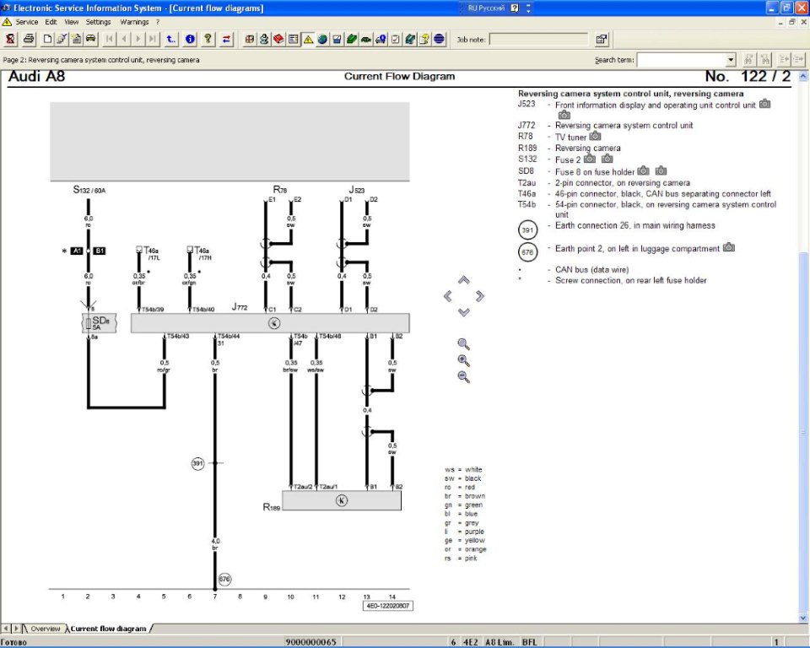This screenshot has height=648, width=810.
Task: Pan diagram up with the up chevron
Action: [463, 280]
